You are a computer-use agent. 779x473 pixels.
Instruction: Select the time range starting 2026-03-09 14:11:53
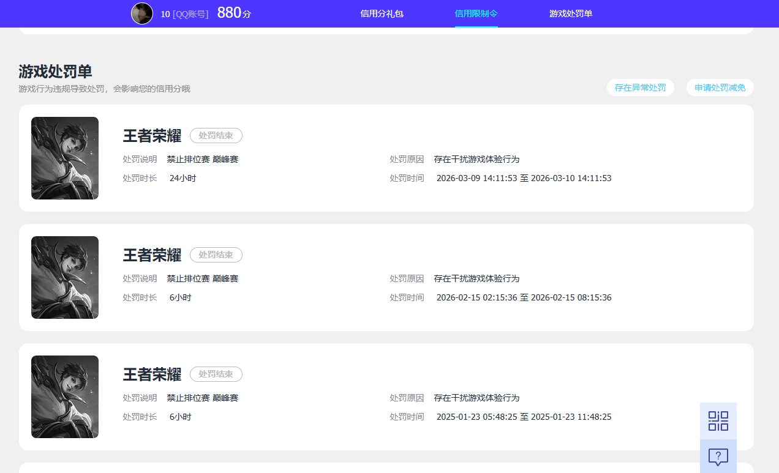524,178
